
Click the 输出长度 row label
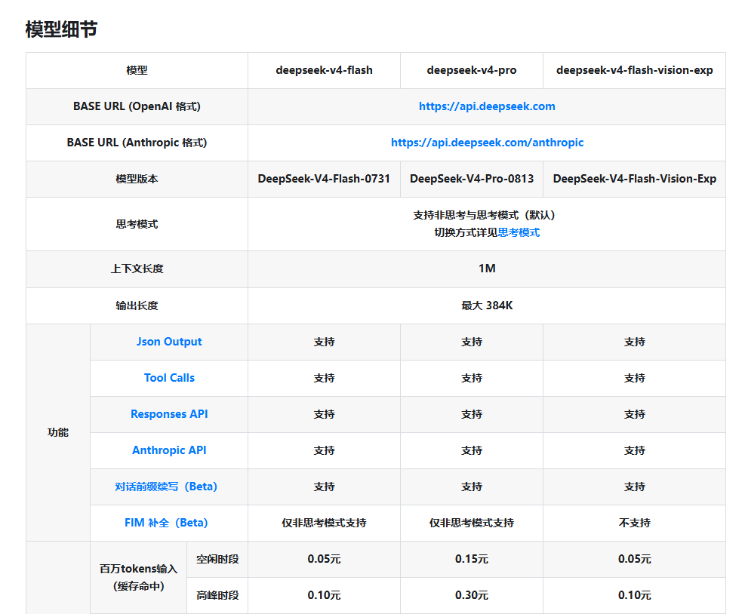coord(137,305)
